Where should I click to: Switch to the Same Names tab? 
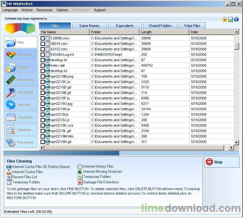coord(90,26)
